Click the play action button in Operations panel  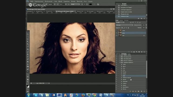click(136, 91)
